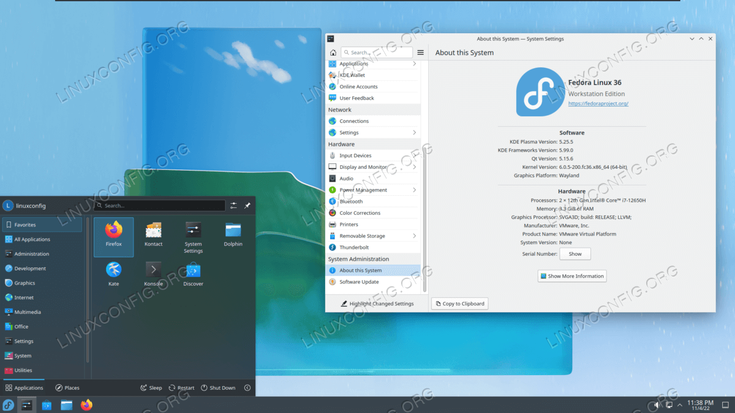Open System Settings from the favorites grid

193,237
